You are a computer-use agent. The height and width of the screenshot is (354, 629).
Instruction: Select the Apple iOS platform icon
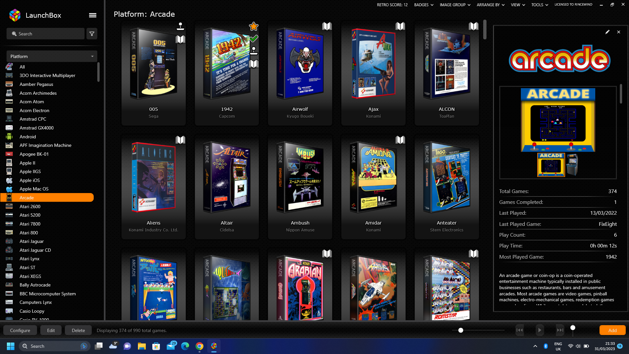pyautogui.click(x=9, y=180)
